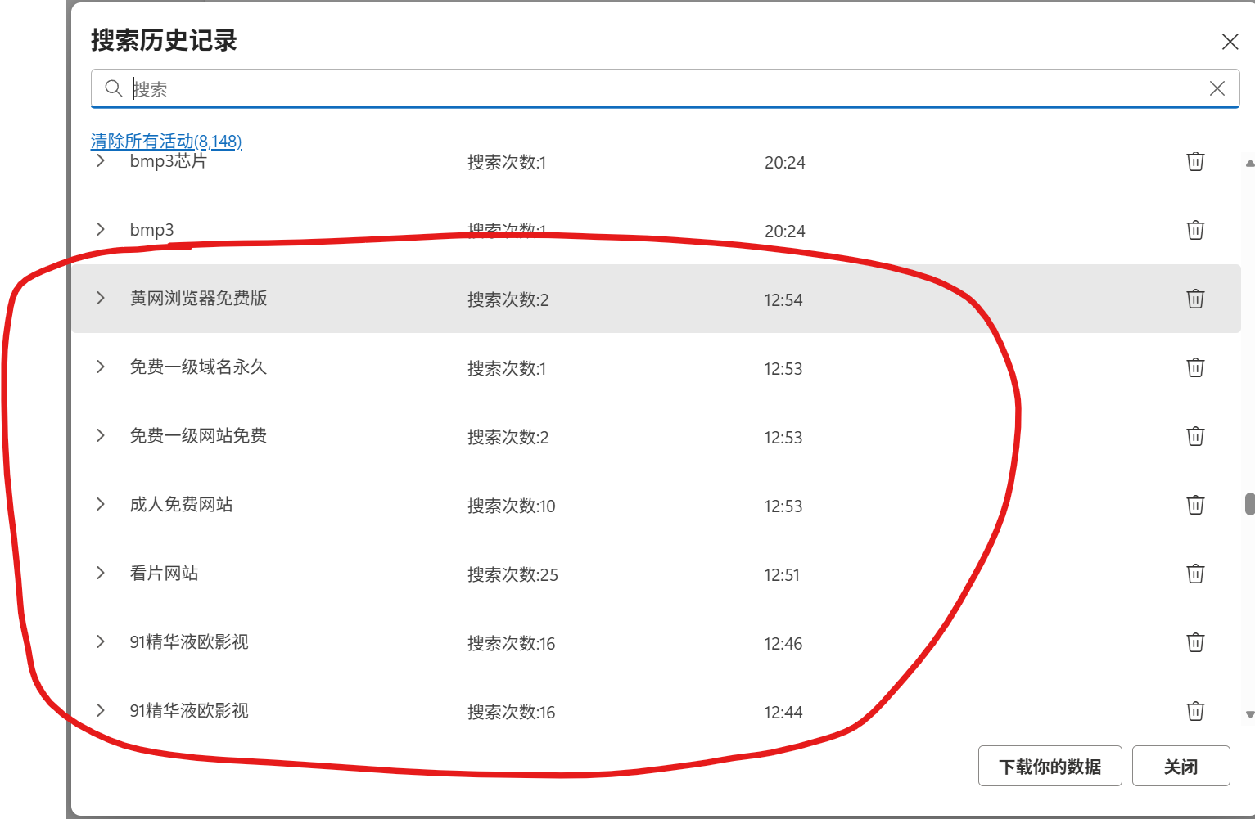
Task: Expand the 成人免费网站 row
Action: (101, 504)
